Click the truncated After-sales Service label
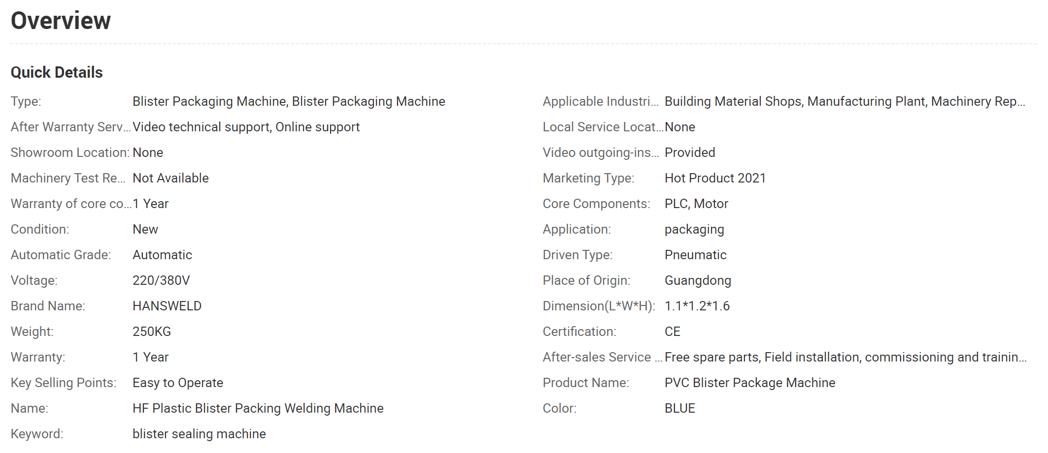The image size is (1048, 453). pos(602,357)
